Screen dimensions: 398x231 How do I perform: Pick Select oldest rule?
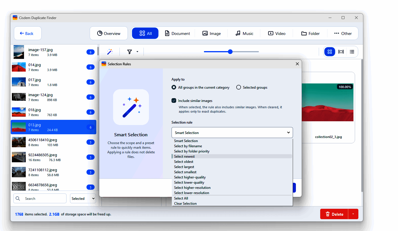[x=232, y=162]
